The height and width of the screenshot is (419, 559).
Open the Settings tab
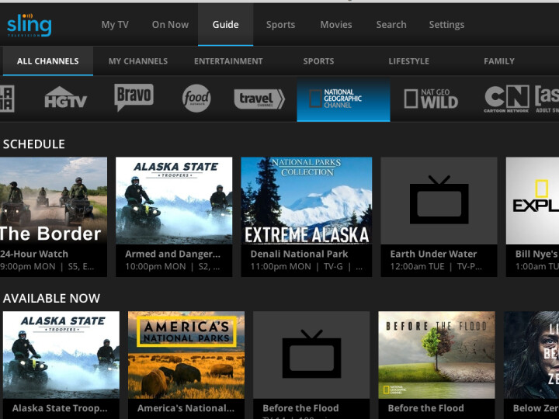tap(446, 25)
